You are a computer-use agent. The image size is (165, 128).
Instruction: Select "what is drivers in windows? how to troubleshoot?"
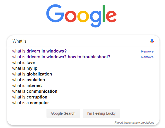(61, 57)
